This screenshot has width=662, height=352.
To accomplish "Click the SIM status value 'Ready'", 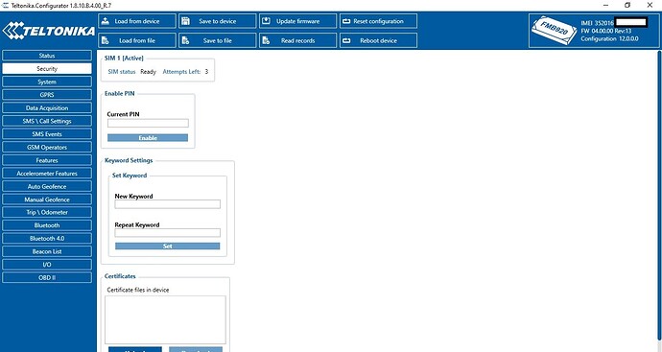I will click(148, 72).
